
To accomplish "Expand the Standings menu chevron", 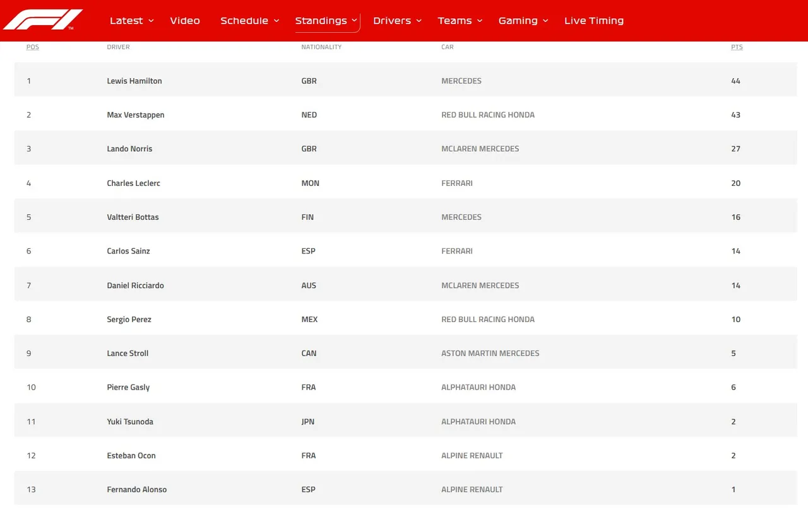I will pos(355,21).
